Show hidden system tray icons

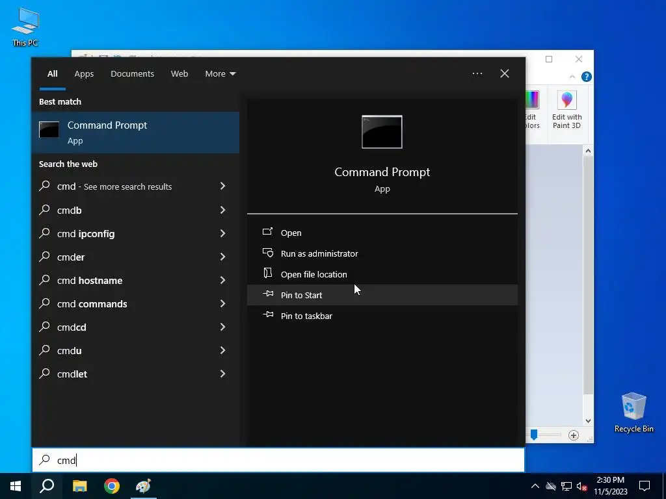535,486
